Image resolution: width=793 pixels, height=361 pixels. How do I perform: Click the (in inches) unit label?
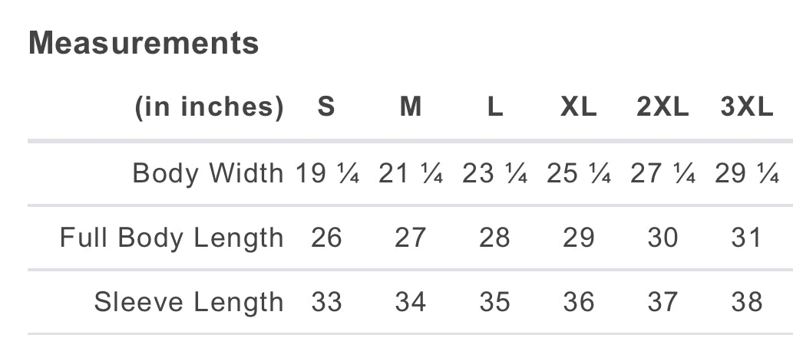[209, 107]
